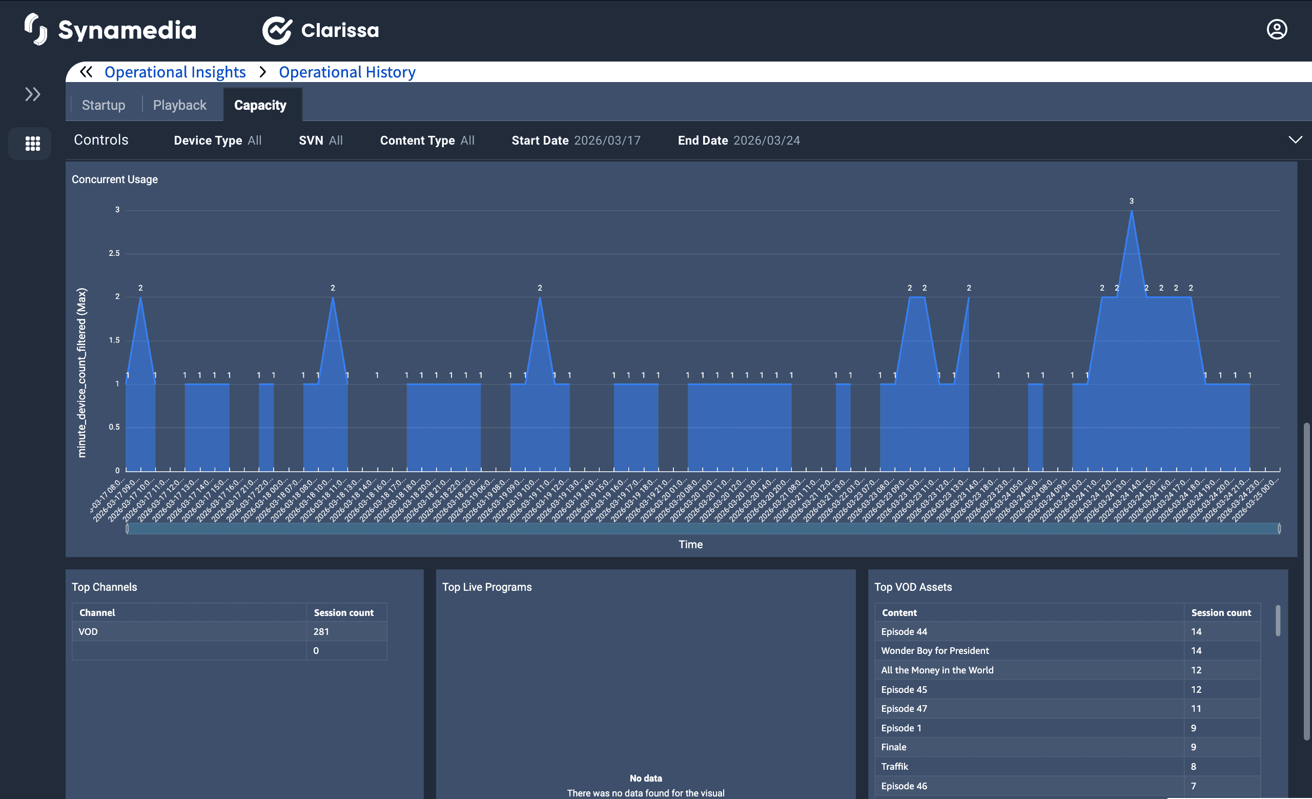
Task: Switch to the Startup tab
Action: pyautogui.click(x=104, y=105)
